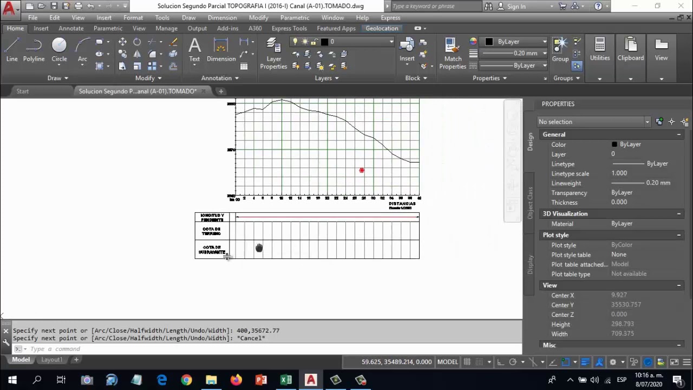693x390 pixels.
Task: Click the Customization menu icon in status bar
Action: point(686,362)
